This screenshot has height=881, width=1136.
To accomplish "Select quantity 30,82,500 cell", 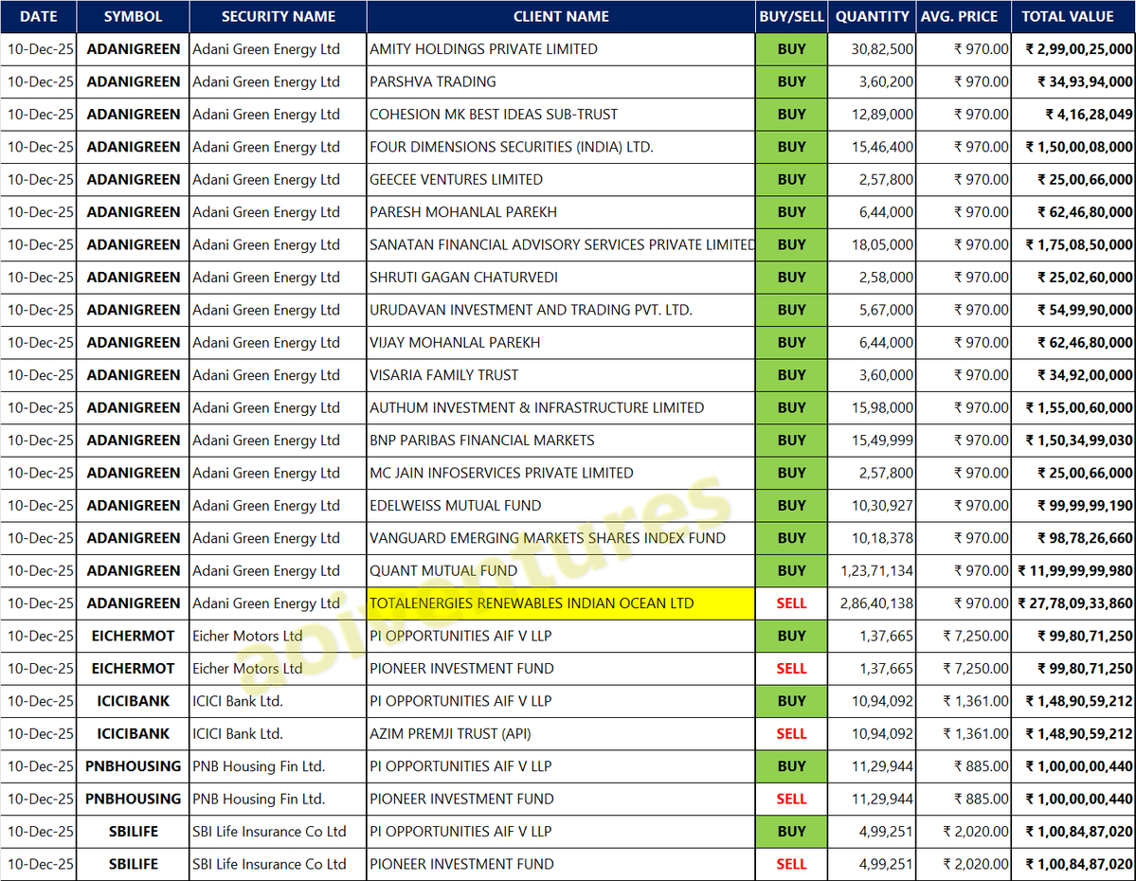I will click(x=872, y=49).
